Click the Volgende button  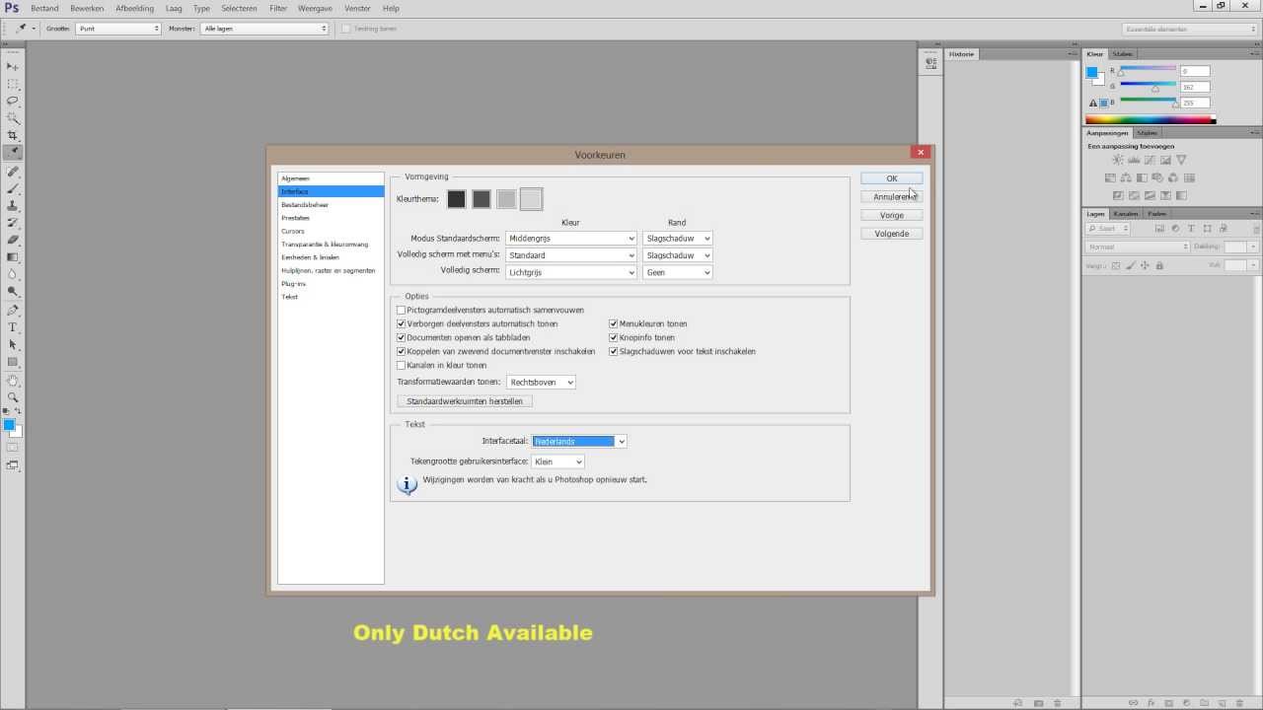(x=892, y=234)
